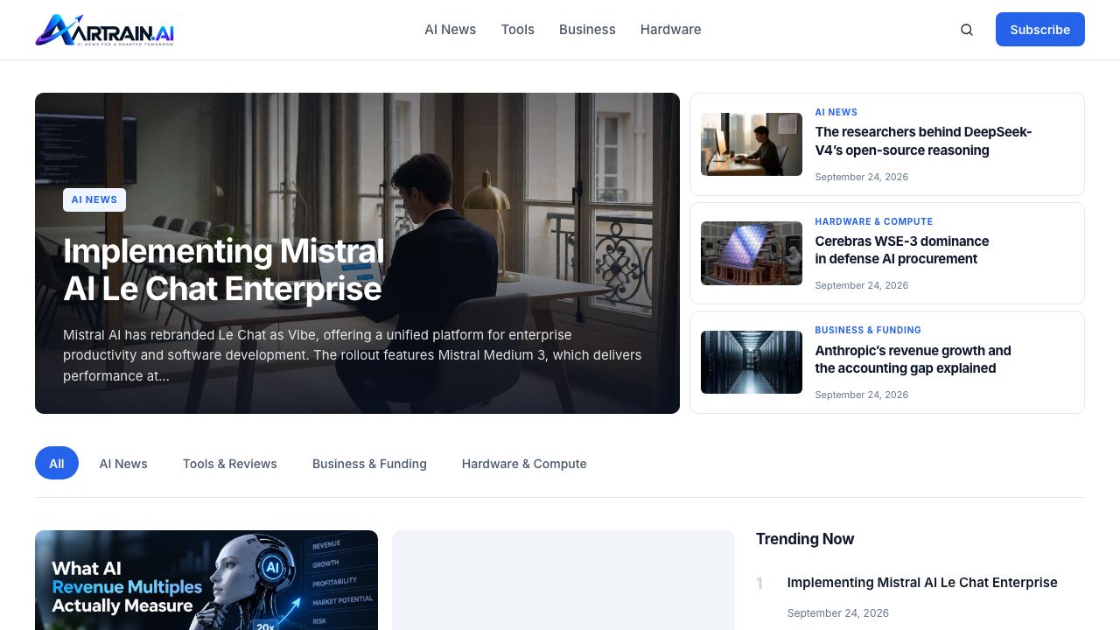Open the featured Mistral AI Le Chat headline

point(224,269)
